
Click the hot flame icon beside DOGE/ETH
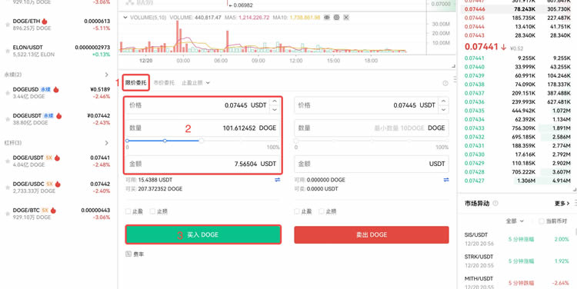[x=45, y=22]
